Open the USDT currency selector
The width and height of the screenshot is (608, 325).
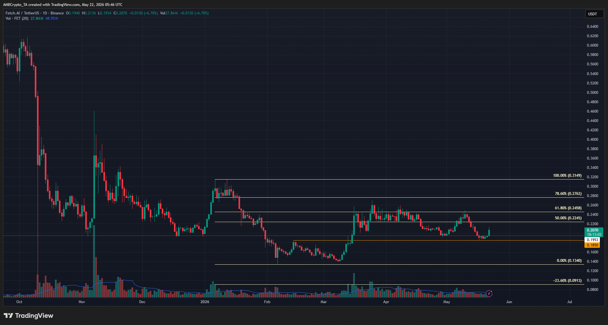point(594,14)
